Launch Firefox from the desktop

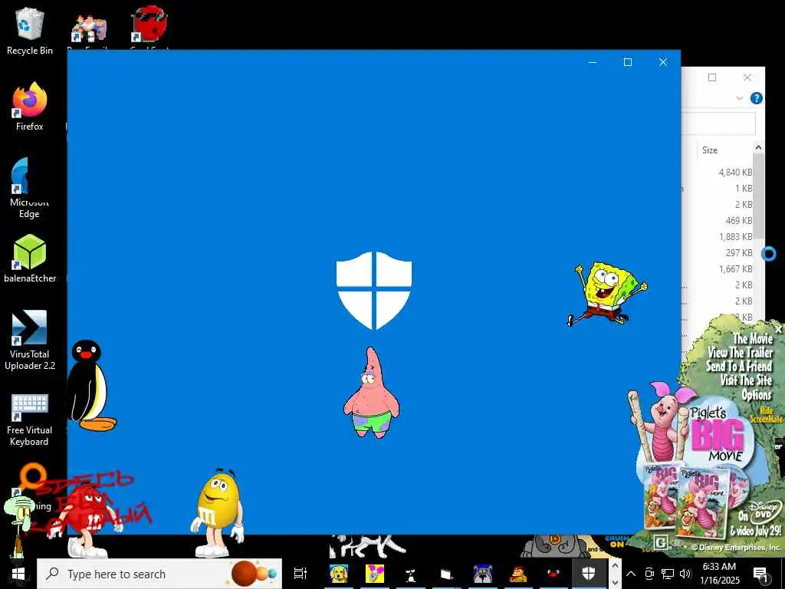(30, 107)
